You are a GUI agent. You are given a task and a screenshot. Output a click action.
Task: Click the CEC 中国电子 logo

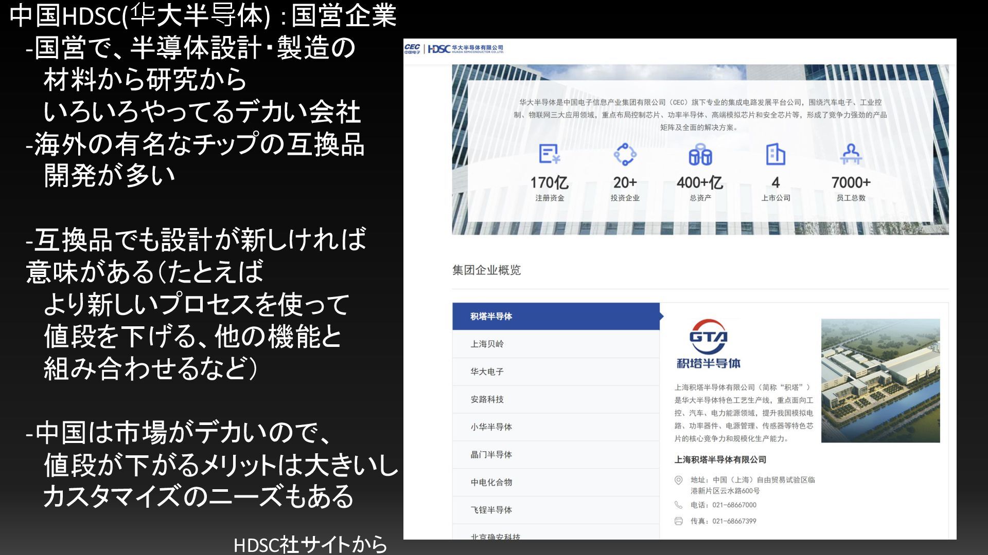412,49
